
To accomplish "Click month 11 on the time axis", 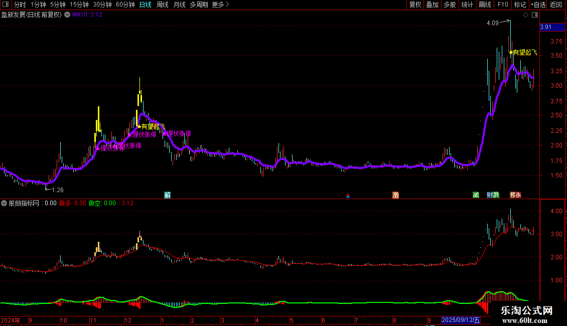I will click(93, 320).
